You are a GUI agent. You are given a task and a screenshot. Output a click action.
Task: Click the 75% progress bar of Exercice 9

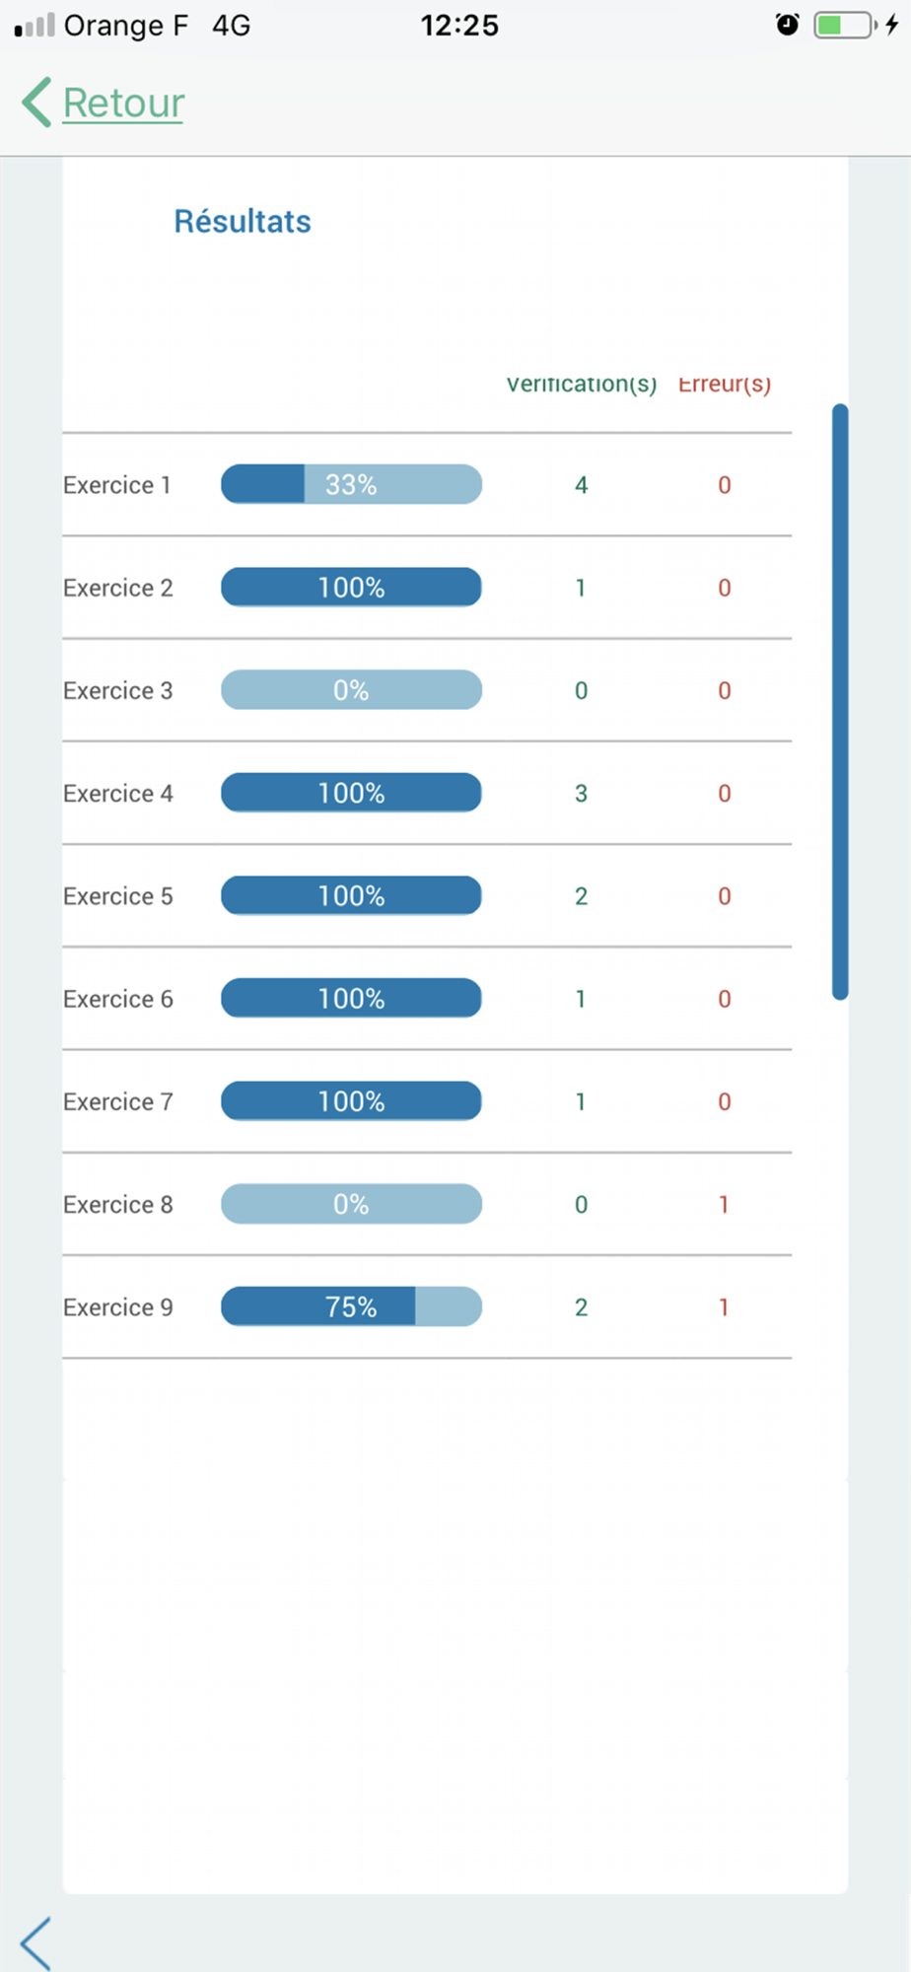pos(351,1306)
